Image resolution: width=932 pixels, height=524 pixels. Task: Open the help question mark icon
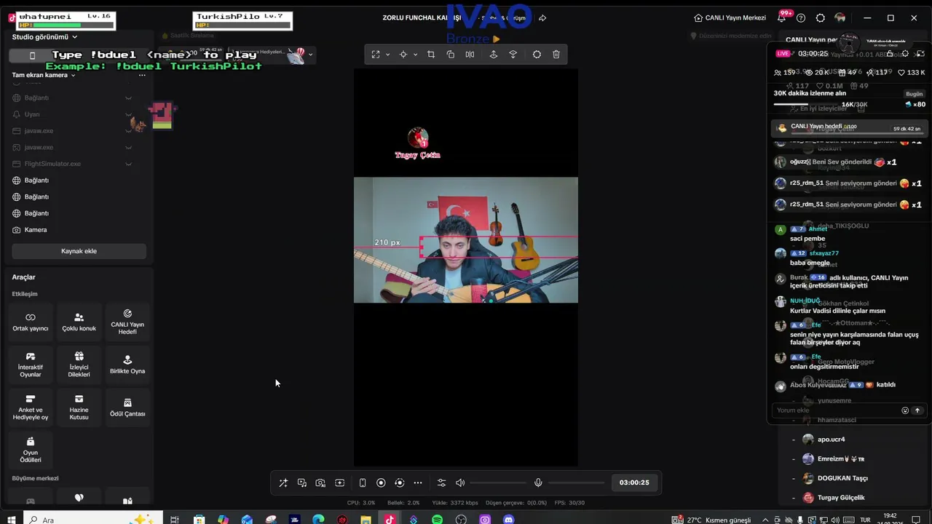pyautogui.click(x=801, y=17)
